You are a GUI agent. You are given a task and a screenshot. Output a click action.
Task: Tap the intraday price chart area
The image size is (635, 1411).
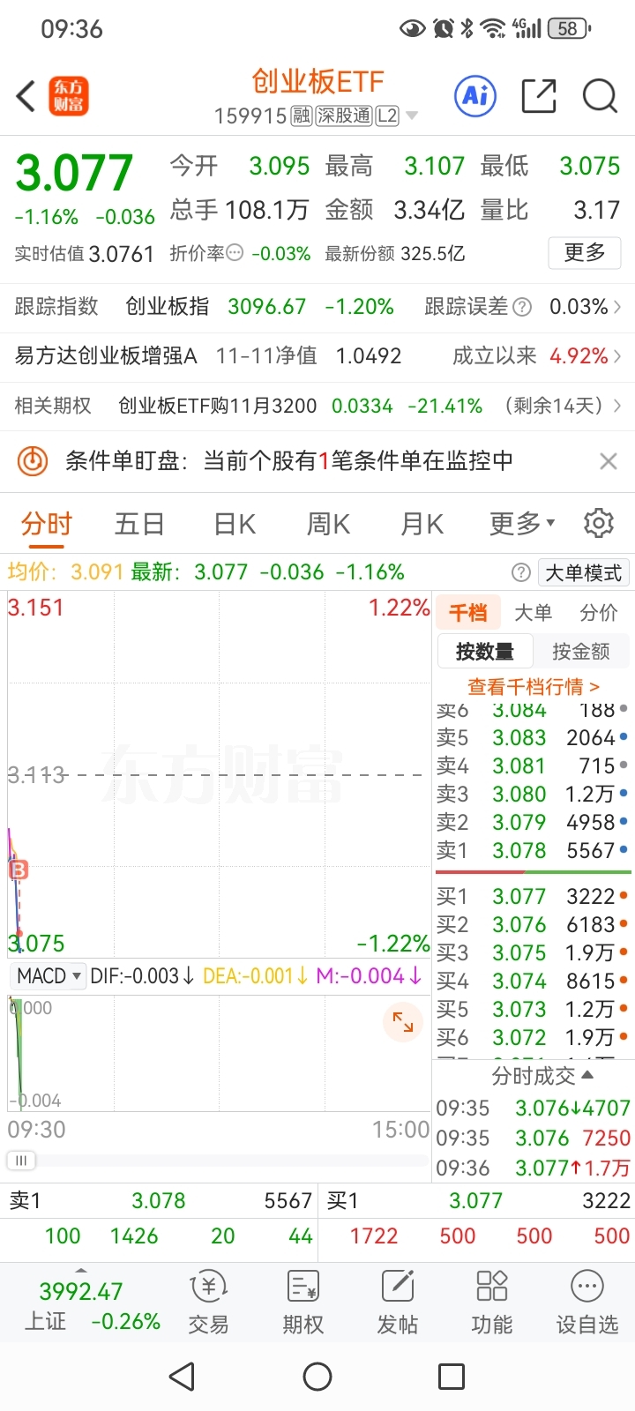(219, 774)
